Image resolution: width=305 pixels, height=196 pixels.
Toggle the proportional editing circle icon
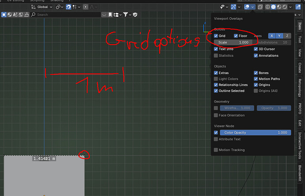click(85, 7)
